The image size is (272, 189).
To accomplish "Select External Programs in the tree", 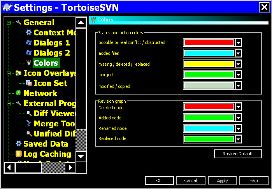I will click(49, 103).
